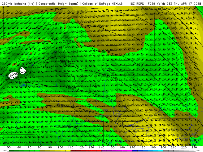Click the "Geopotential Height (gpm)" header text

(58, 4)
